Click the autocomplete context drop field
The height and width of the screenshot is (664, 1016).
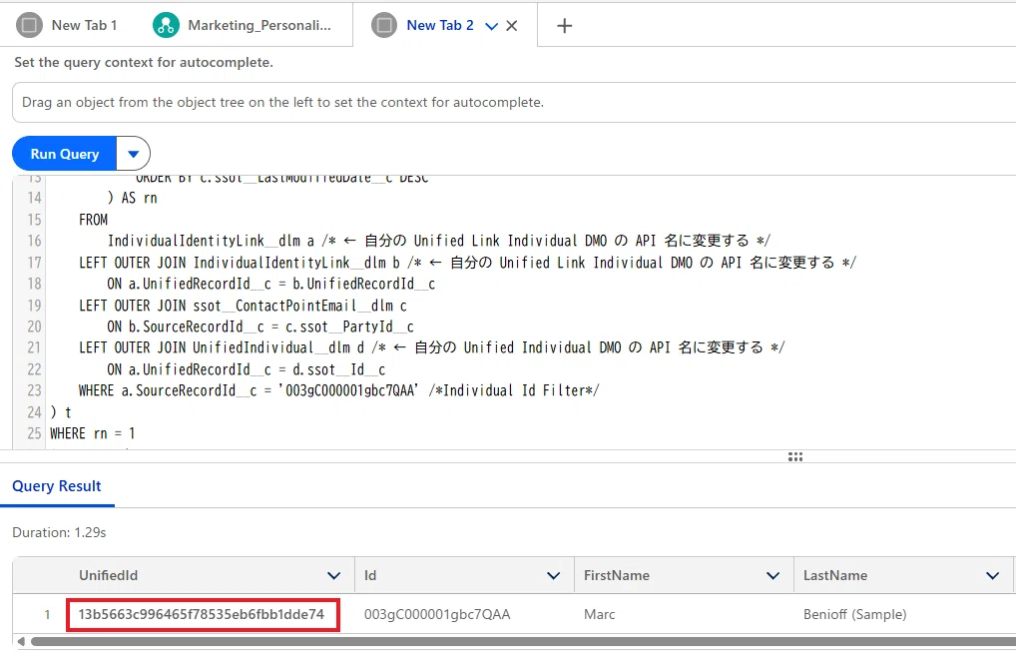click(514, 103)
